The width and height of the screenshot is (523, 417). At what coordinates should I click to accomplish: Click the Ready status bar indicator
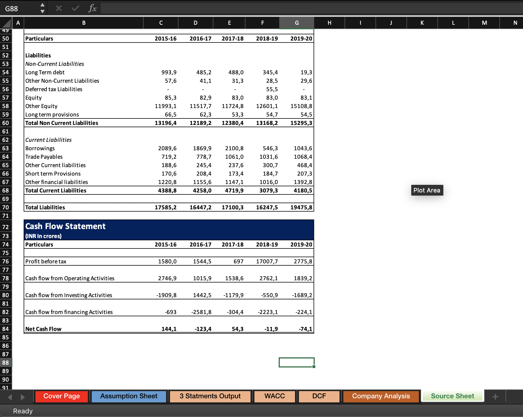click(23, 411)
